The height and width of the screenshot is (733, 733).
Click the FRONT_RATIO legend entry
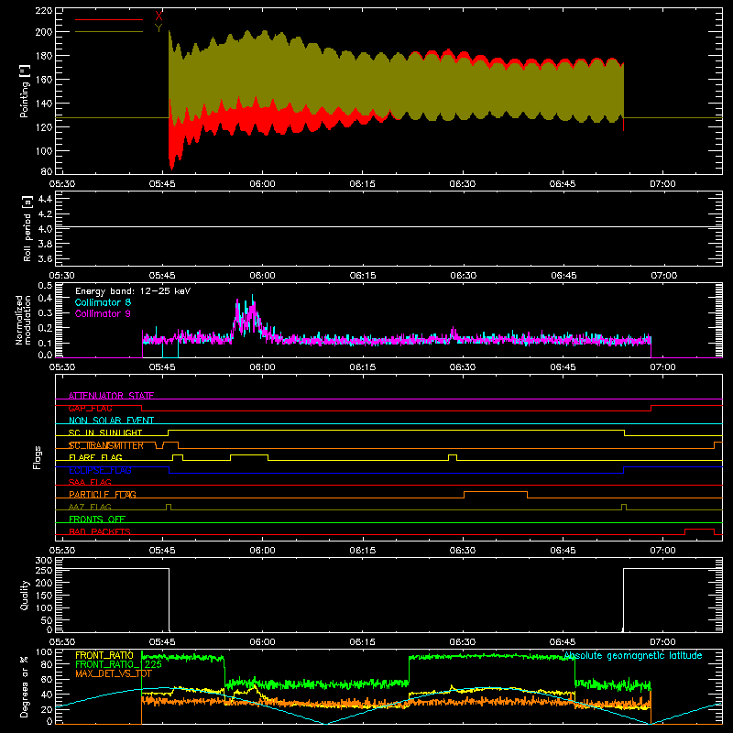[x=104, y=655]
